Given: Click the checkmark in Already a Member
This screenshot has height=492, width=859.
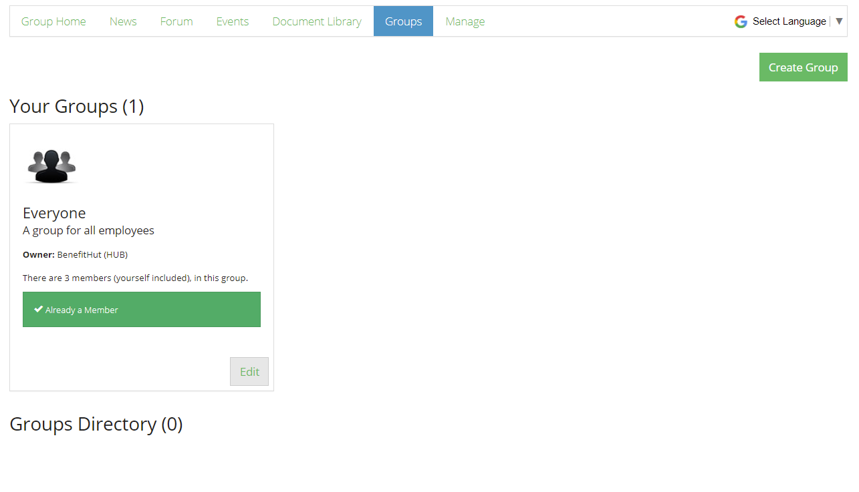Looking at the screenshot, I should [39, 310].
